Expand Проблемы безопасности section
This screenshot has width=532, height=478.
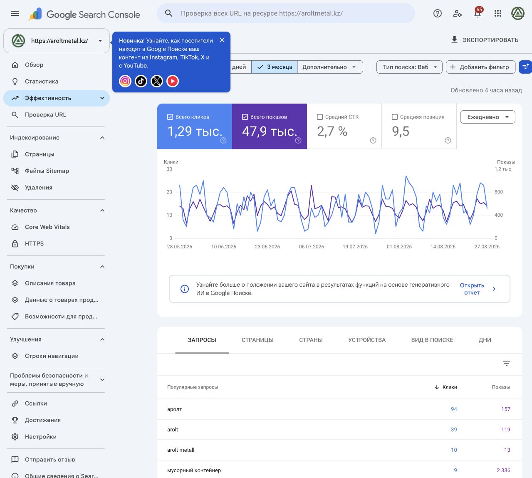point(102,379)
